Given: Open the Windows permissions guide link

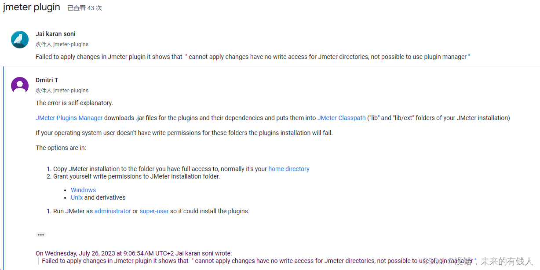Looking at the screenshot, I should 83,190.
